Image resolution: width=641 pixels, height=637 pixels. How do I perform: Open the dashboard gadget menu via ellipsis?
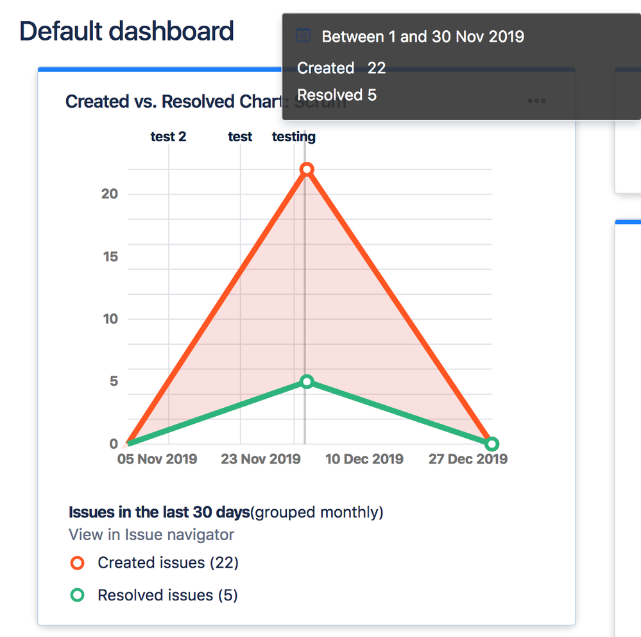[536, 101]
